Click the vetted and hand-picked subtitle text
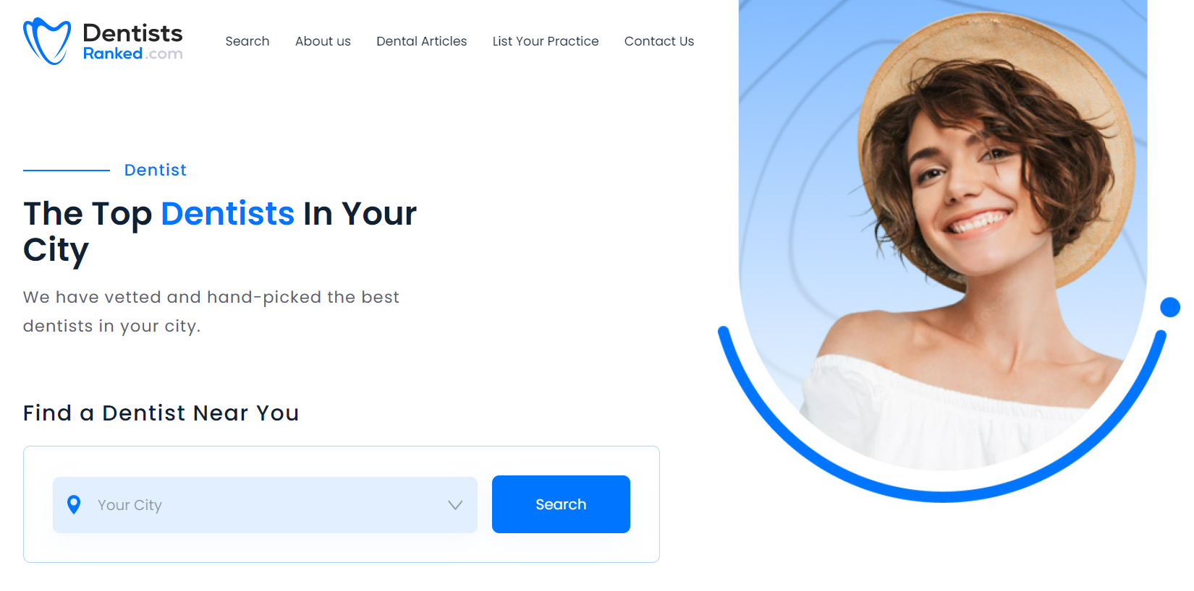Screen dimensions: 1194x591 (x=211, y=311)
